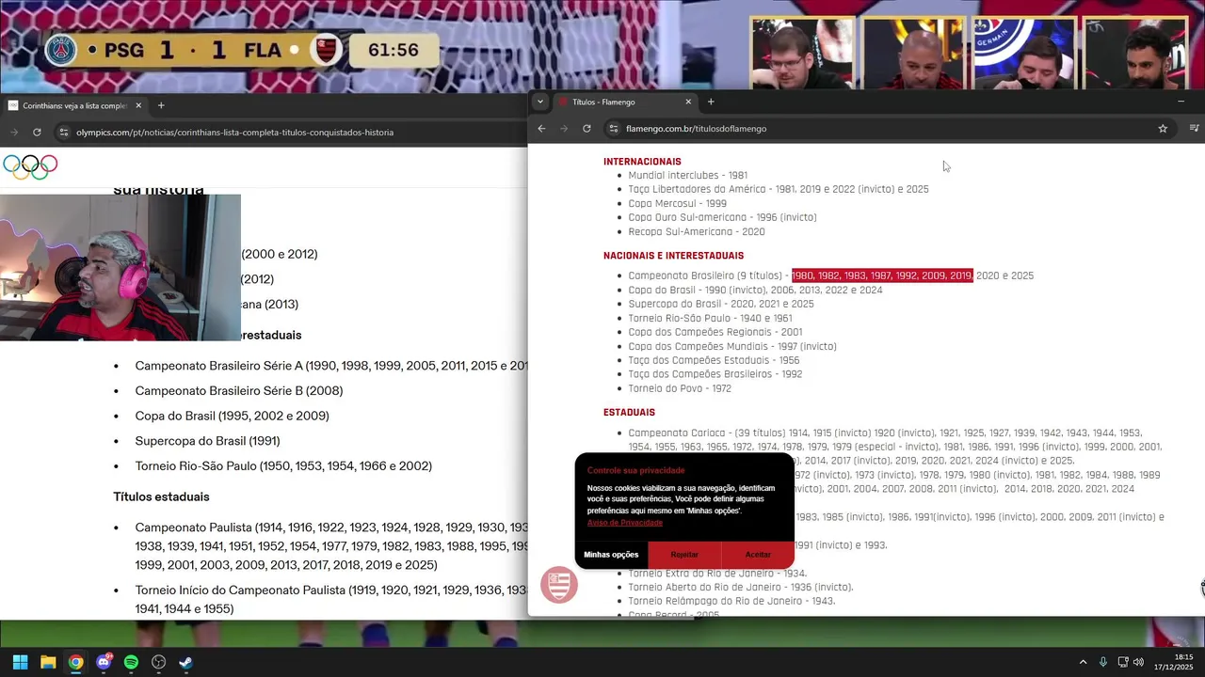Click the highlighted Campeonato Brasileiro years
Screen dimensions: 1205x677
(882, 276)
